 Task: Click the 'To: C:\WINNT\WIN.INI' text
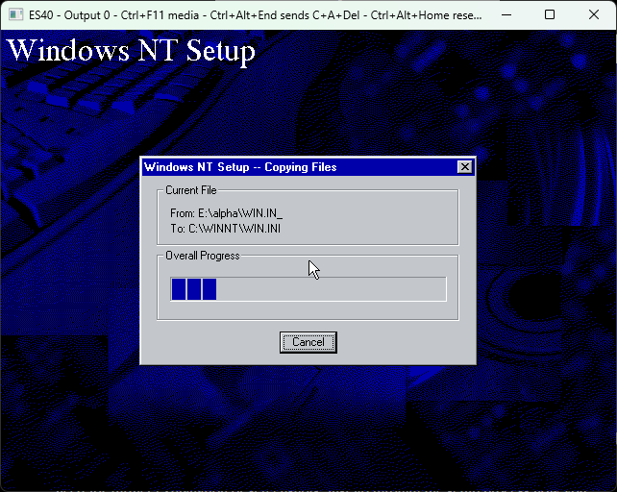(x=226, y=229)
